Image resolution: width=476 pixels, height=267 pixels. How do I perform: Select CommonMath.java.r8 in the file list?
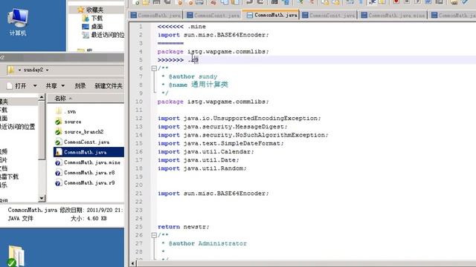(x=85, y=173)
